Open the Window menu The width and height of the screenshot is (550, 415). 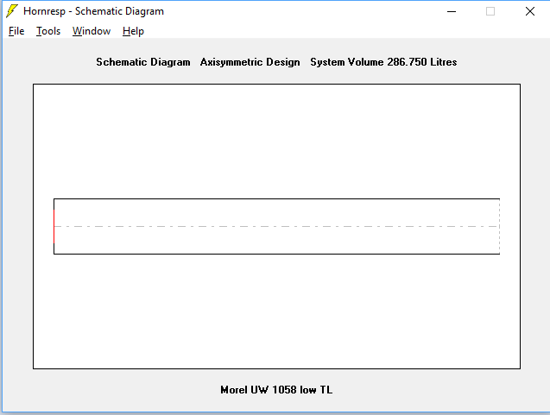click(92, 31)
